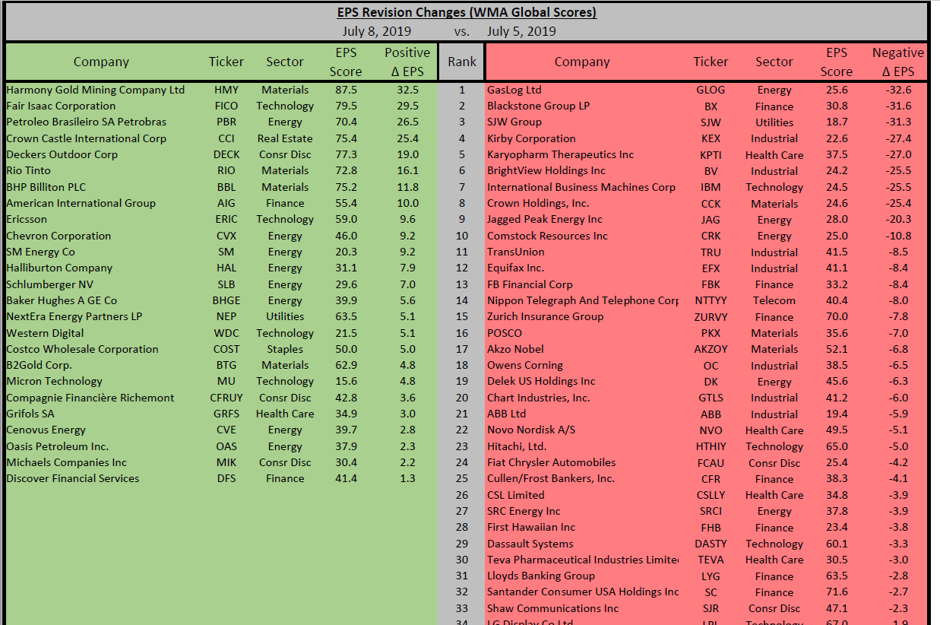
Task: Click the 'Lloyds Banking Group' cell
Action: (x=541, y=576)
